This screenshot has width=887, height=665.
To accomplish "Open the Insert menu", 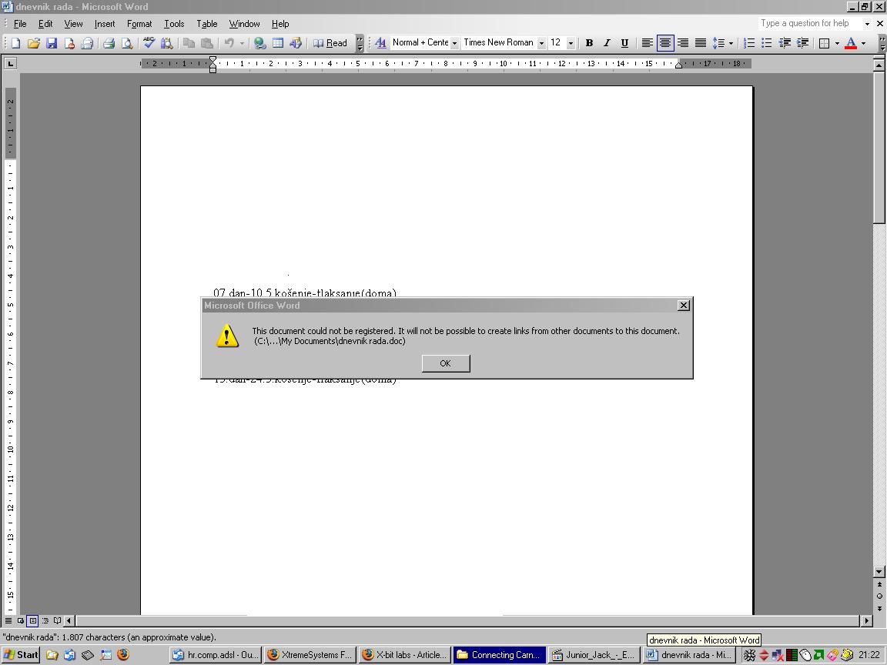I will point(105,24).
